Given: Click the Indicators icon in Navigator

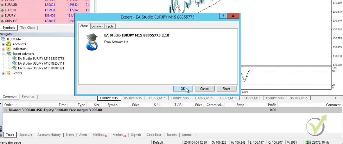Looking at the screenshot, I should 9,49.
